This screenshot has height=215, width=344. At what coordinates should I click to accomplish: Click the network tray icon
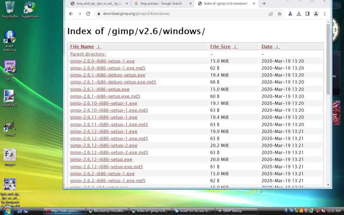tap(318, 211)
